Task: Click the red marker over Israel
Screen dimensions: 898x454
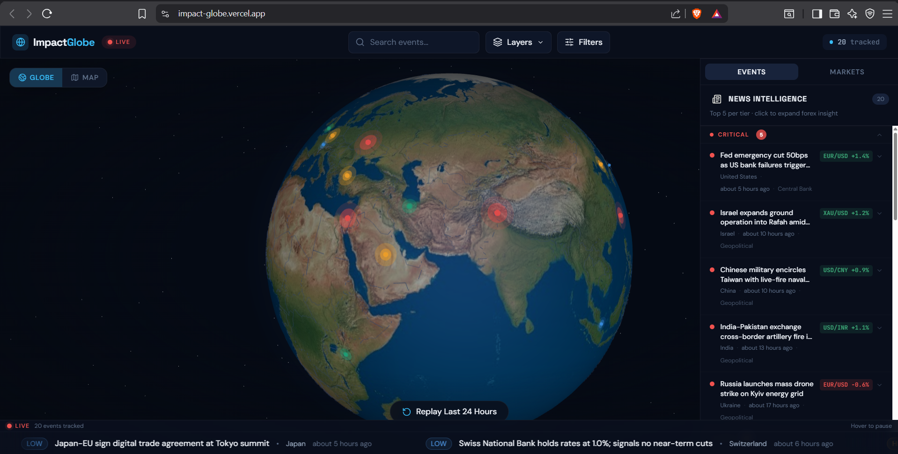Action: pos(347,218)
